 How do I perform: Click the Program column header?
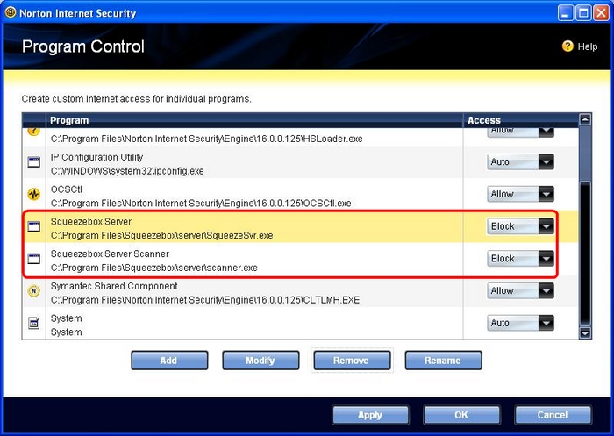[x=254, y=120]
